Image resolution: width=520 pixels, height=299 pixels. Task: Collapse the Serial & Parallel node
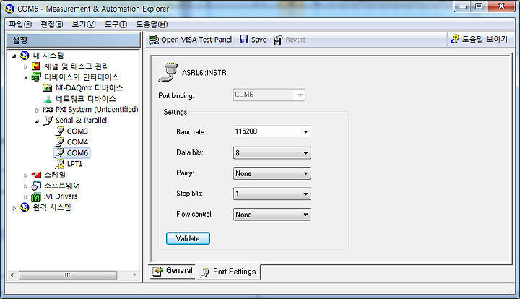pos(37,121)
